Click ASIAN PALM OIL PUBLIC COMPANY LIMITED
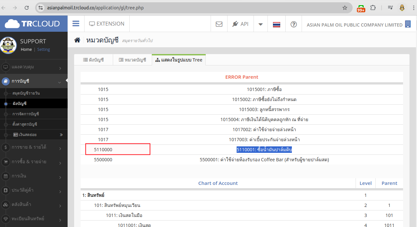Screen dimensions: 417x227 pyautogui.click(x=355, y=25)
